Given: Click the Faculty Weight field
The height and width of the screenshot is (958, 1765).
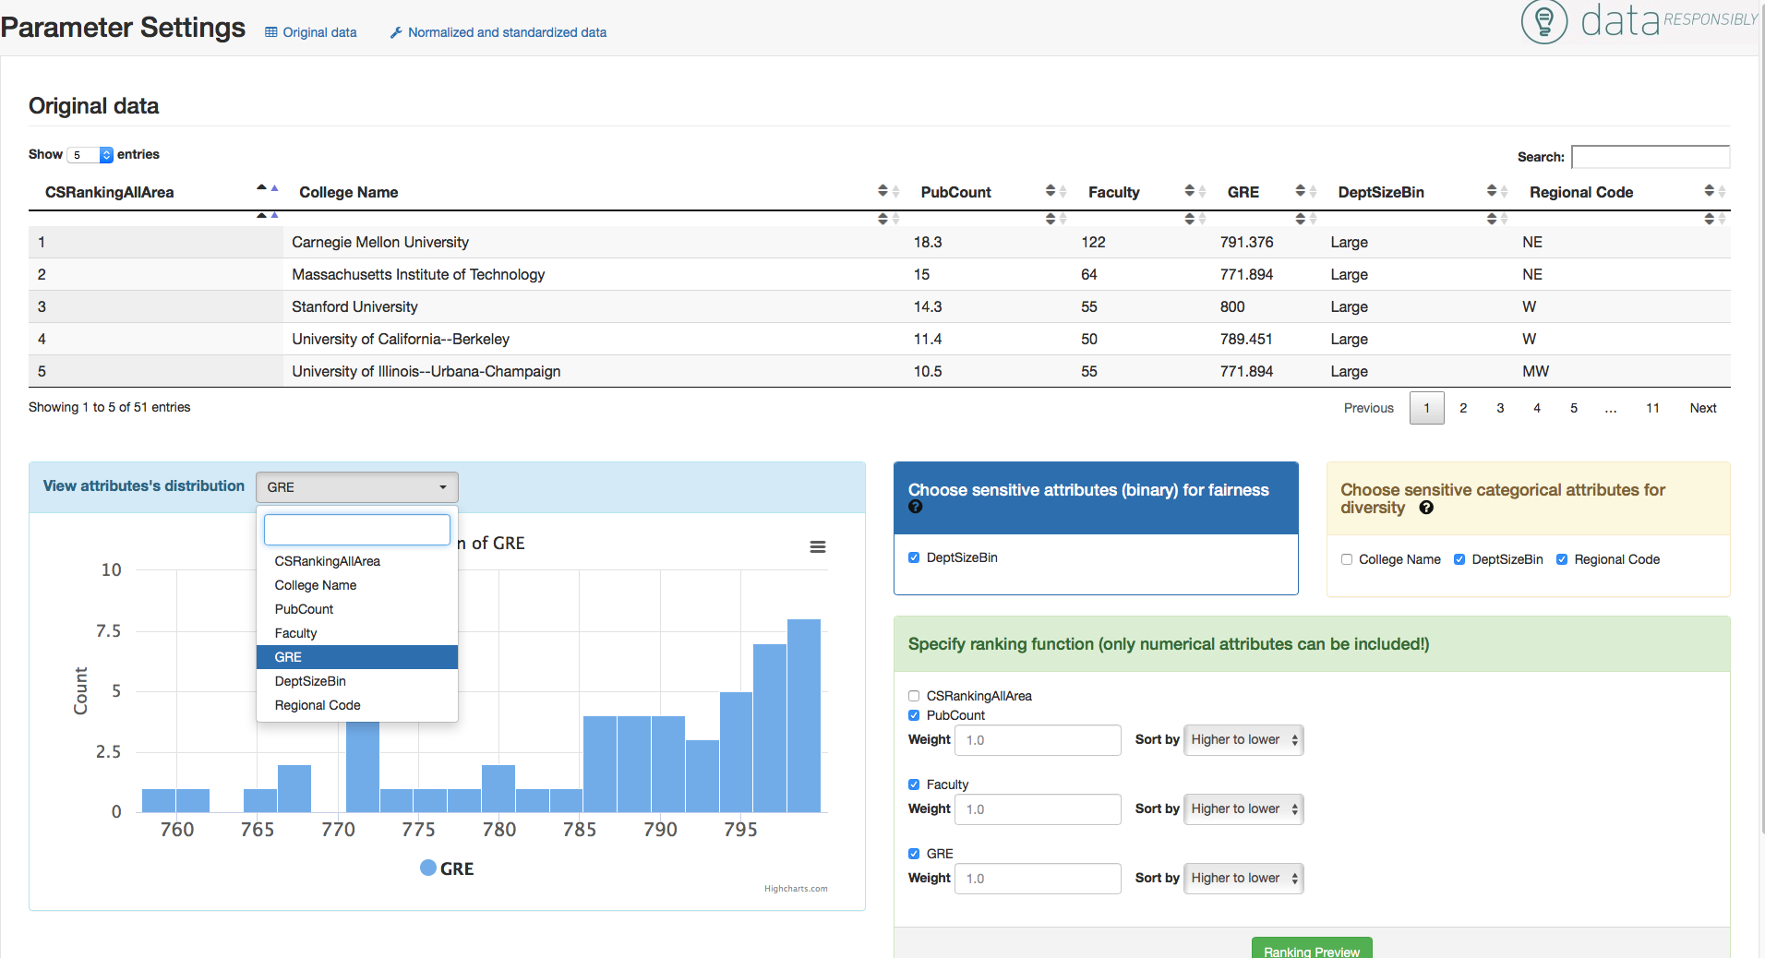Looking at the screenshot, I should coord(1038,809).
